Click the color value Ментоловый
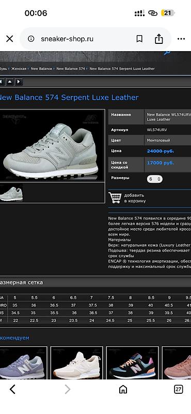This screenshot has width=191, height=414. tap(158, 140)
